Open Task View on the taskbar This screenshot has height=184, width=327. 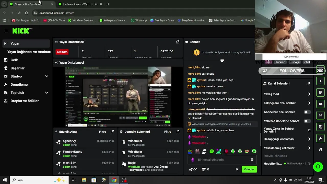coord(74,180)
